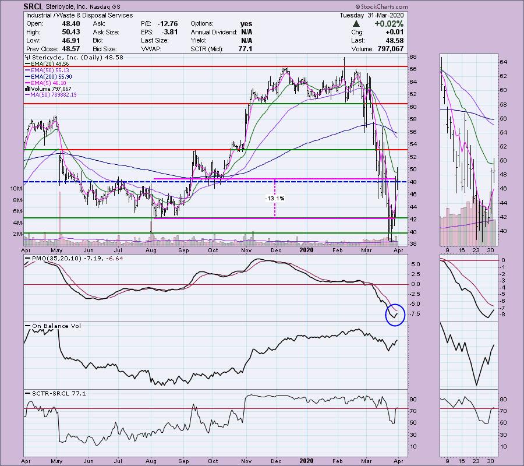The height and width of the screenshot is (466, 524).
Task: Click the On Balance Vol panel label
Action: coord(56,326)
